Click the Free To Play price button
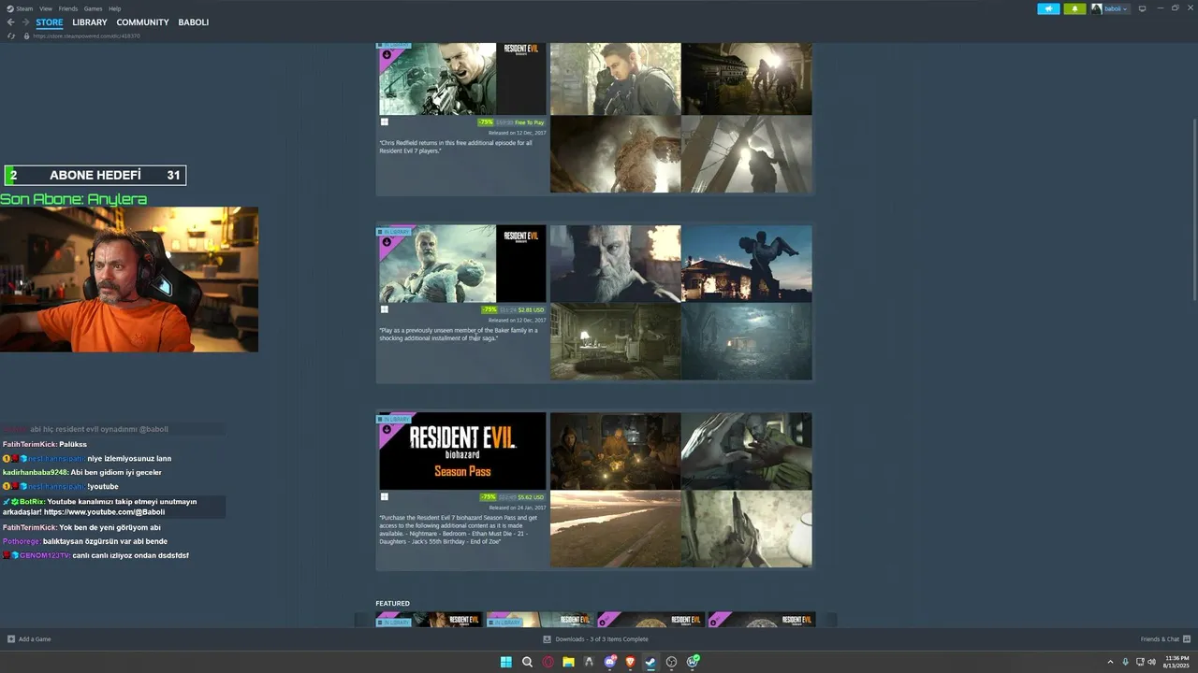 (529, 122)
